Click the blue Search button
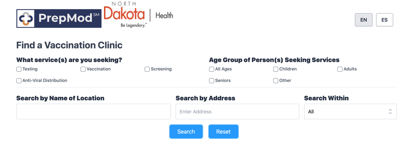 point(186,132)
